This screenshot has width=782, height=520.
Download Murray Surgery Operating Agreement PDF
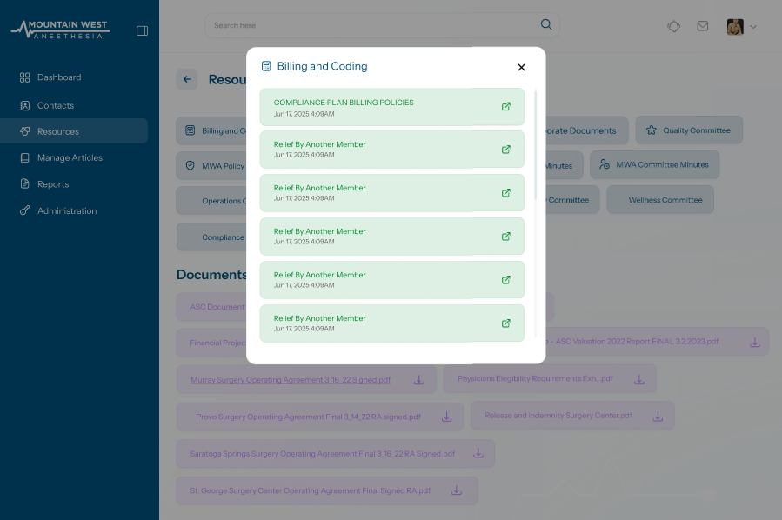[418, 380]
